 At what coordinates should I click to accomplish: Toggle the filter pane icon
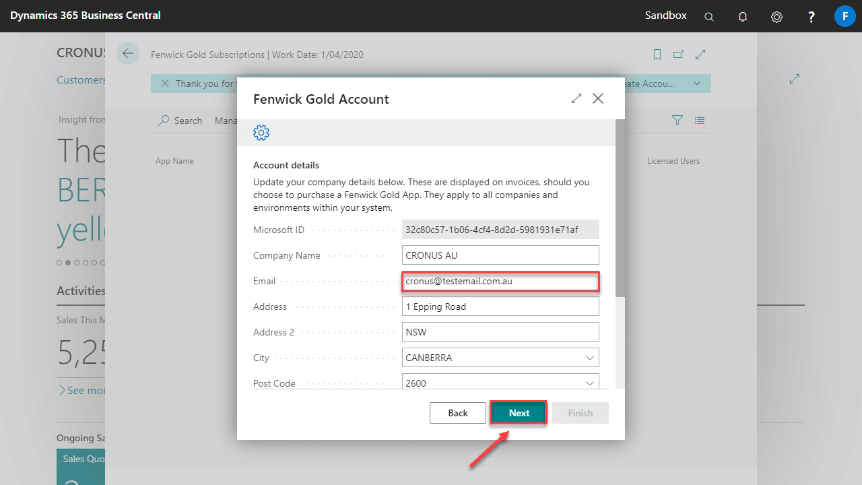(x=677, y=120)
